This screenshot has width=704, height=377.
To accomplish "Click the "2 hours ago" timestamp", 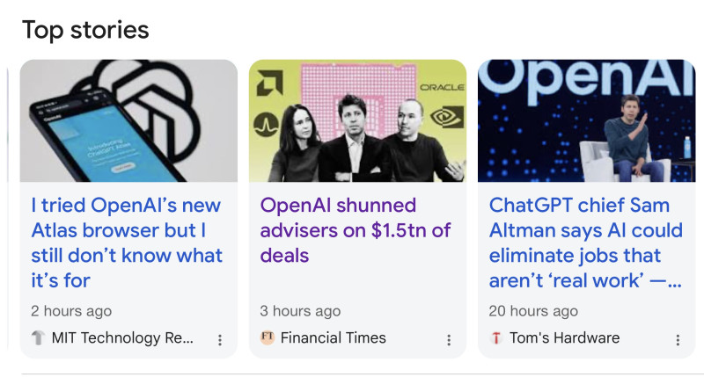I will [x=71, y=311].
